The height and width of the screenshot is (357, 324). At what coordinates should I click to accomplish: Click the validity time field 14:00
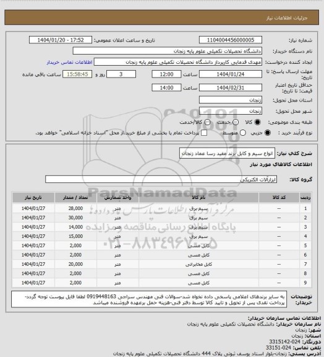click(x=166, y=87)
